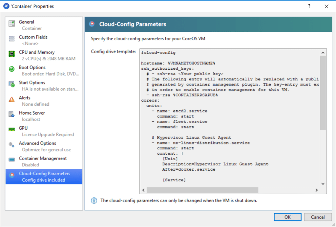Click the Container Management icon
336x227 pixels.
point(12,160)
